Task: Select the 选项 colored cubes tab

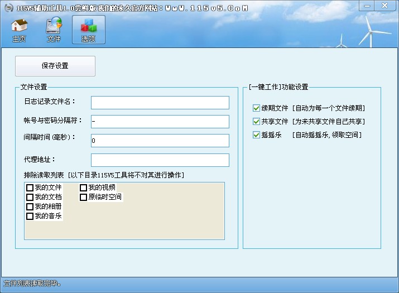Action: (x=89, y=30)
